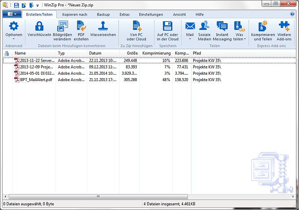Click compressed size 77.431
The height and width of the screenshot is (210, 299).
click(182, 67)
